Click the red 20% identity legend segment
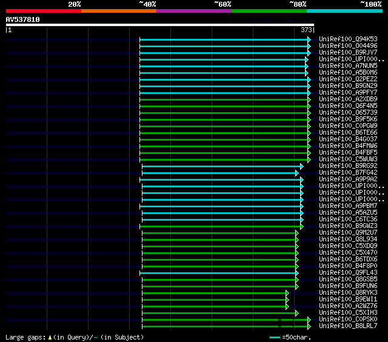 click(43, 10)
